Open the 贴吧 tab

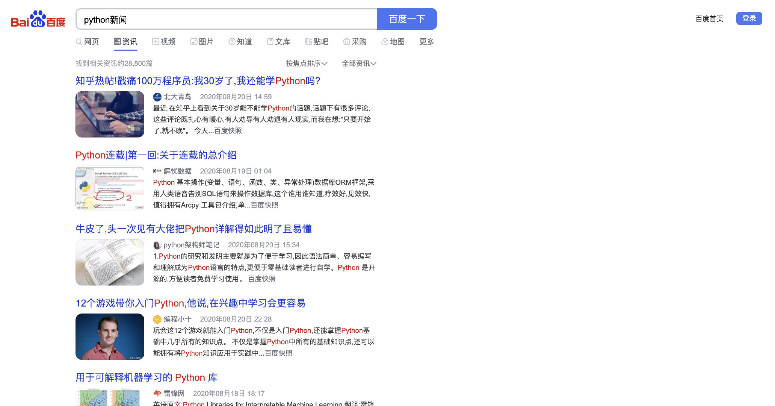[x=317, y=42]
